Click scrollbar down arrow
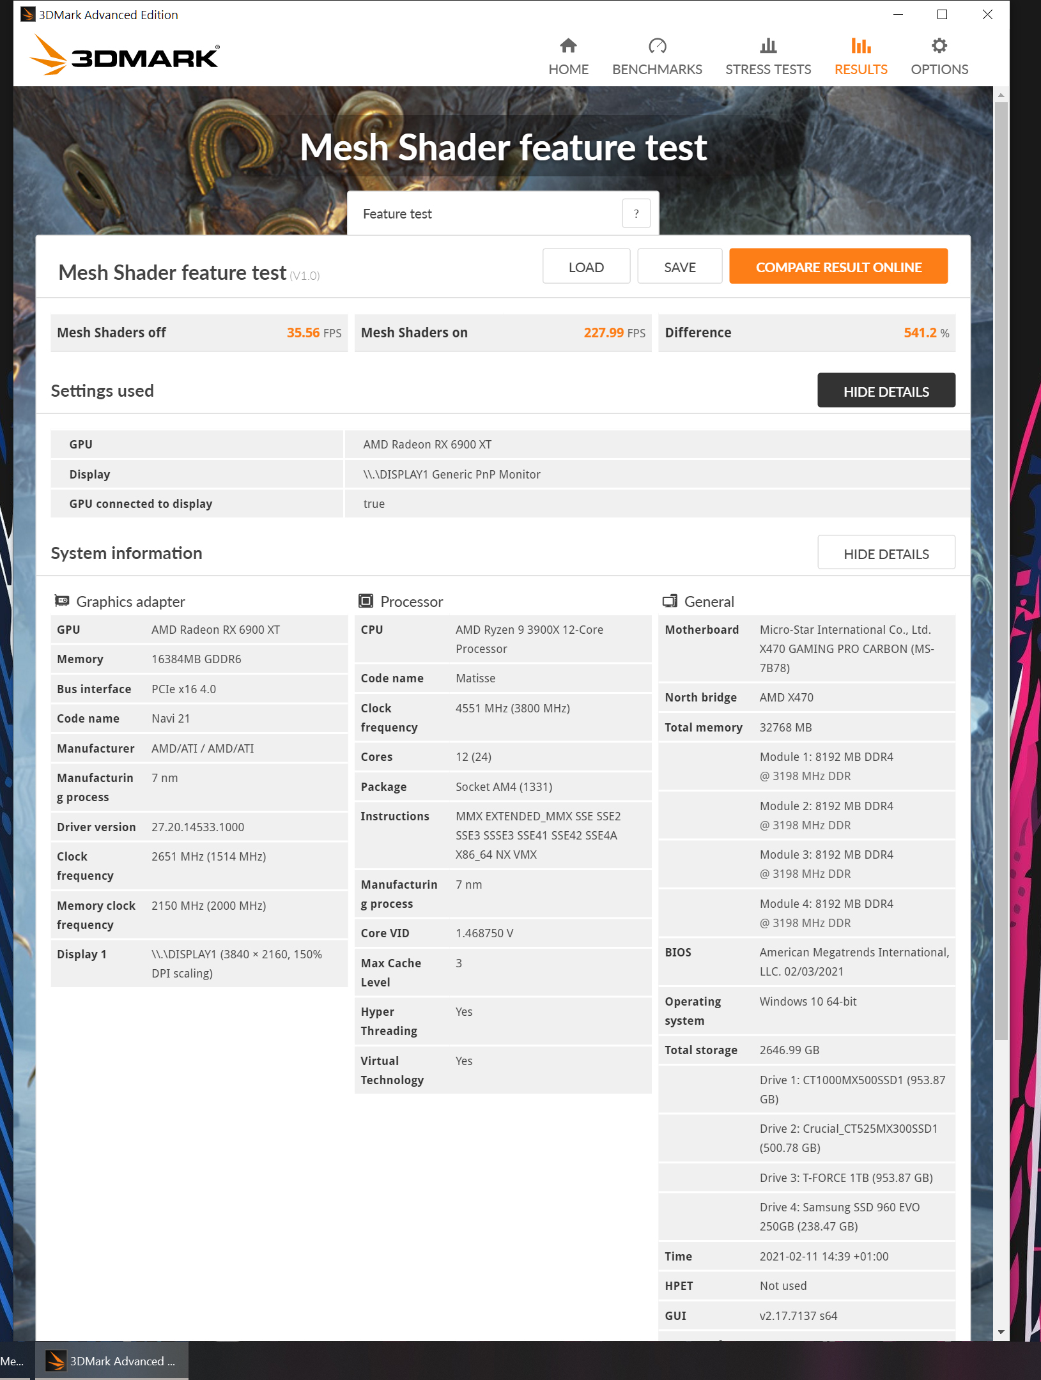Screen dimensions: 1041x1380 [x=1001, y=1332]
